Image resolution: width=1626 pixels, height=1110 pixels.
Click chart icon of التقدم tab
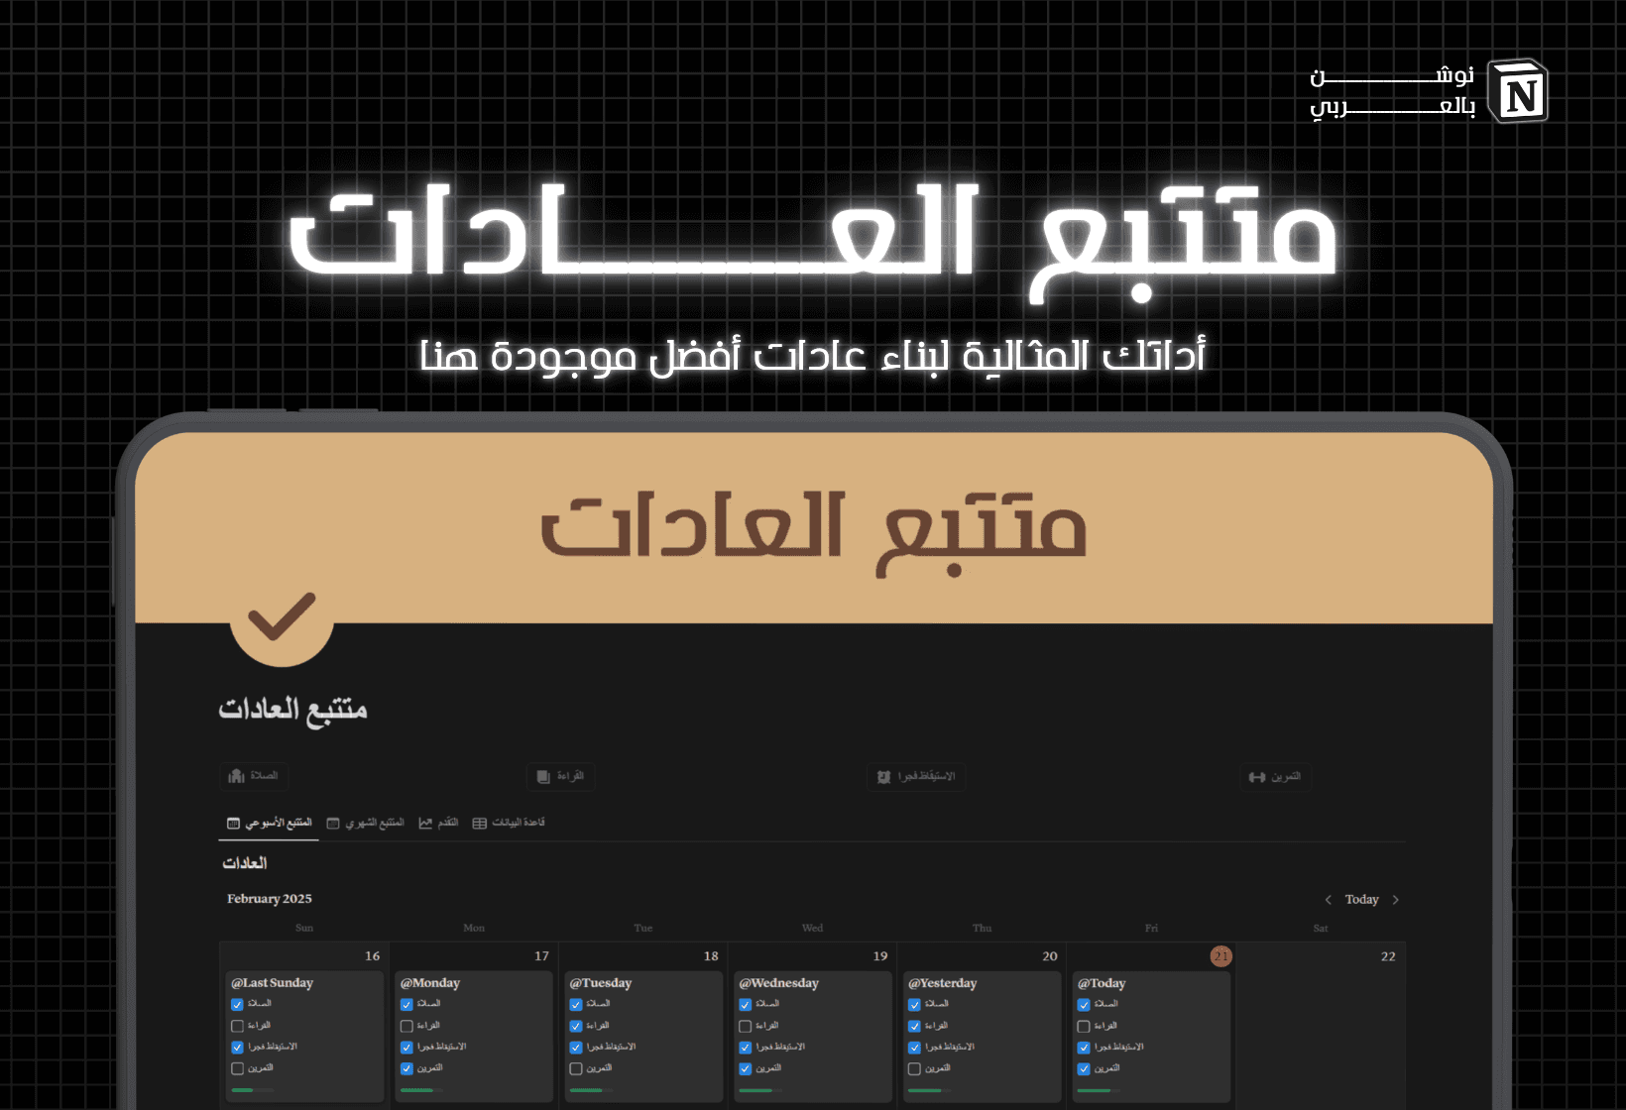(x=425, y=823)
